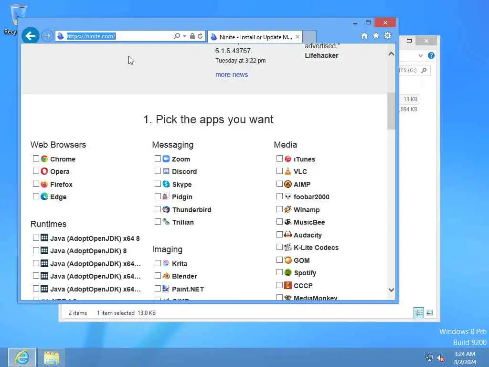Open a new blank browser tab

(x=309, y=36)
